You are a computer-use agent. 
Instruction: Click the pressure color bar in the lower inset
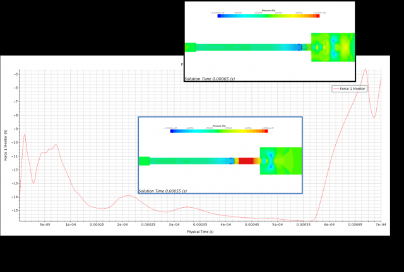click(x=221, y=131)
